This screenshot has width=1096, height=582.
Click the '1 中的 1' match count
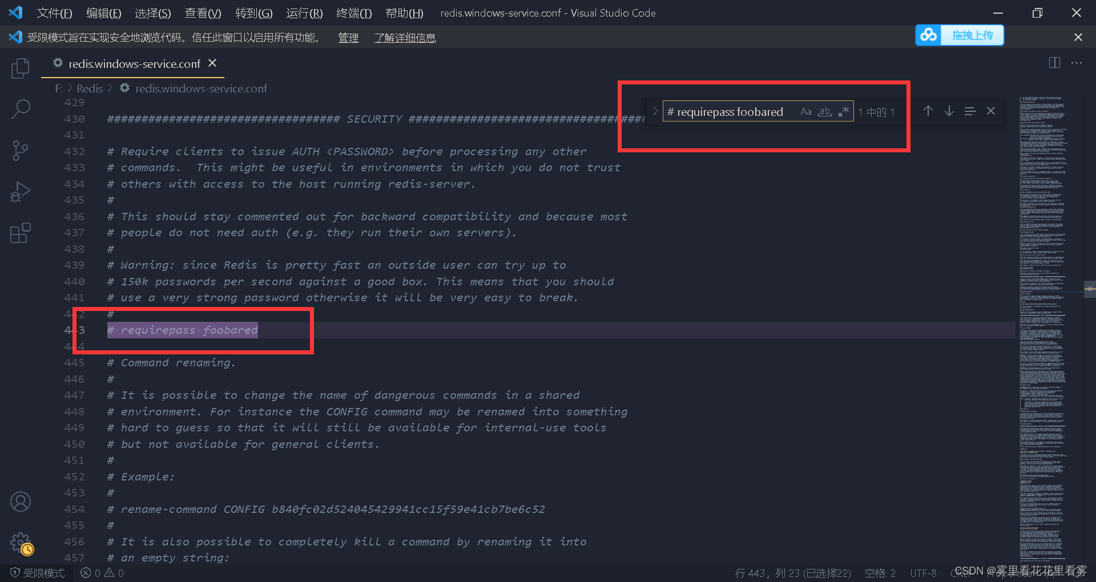[876, 112]
